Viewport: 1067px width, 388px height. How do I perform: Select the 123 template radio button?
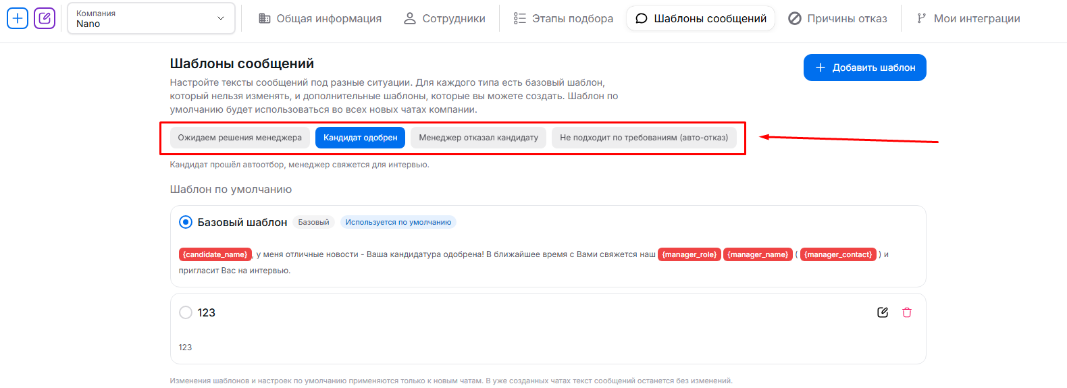click(186, 312)
